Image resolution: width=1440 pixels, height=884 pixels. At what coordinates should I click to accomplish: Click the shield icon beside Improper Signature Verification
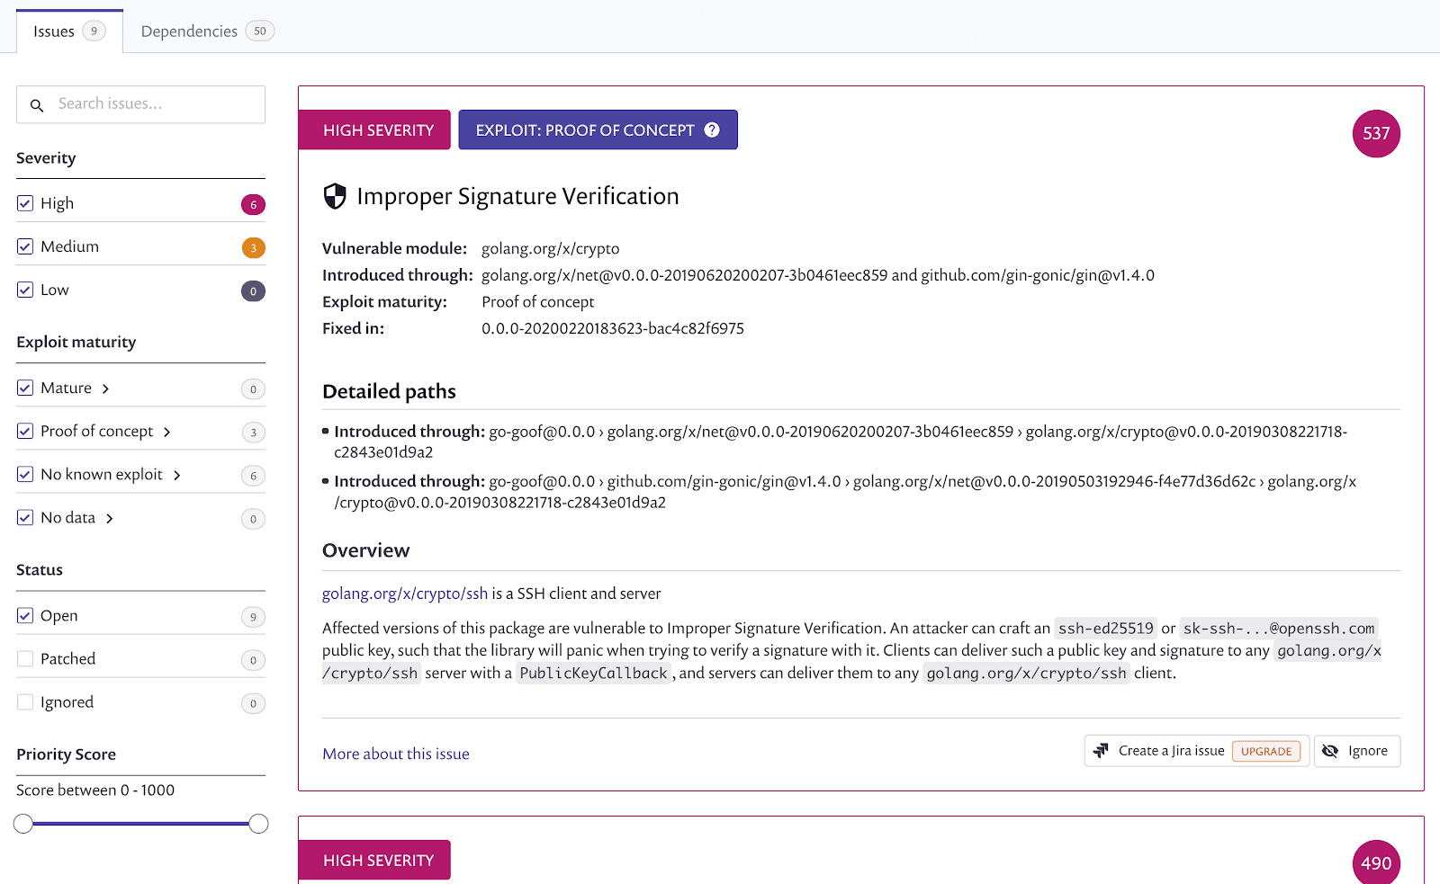click(x=334, y=196)
